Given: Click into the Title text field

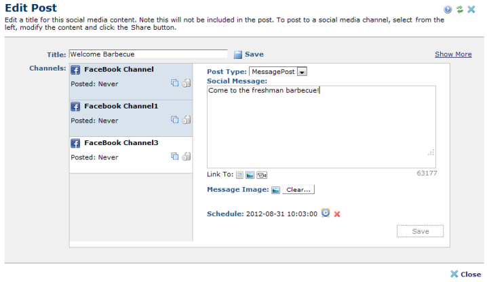Looking at the screenshot, I should click(148, 54).
